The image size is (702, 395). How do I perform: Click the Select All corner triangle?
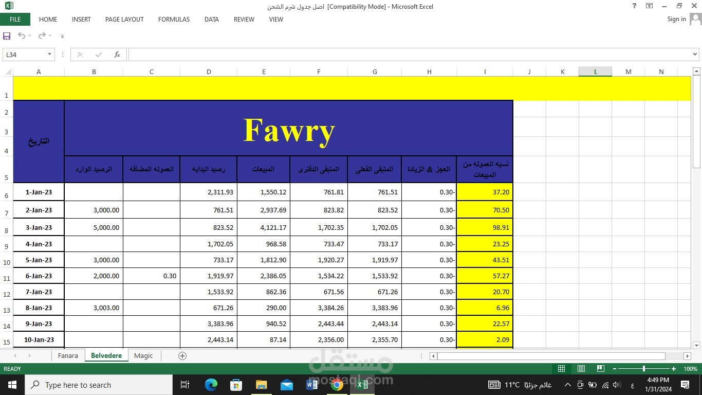pyautogui.click(x=7, y=71)
